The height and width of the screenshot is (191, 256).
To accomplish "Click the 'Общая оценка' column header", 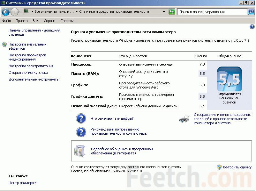I will pyautogui.click(x=229, y=56).
